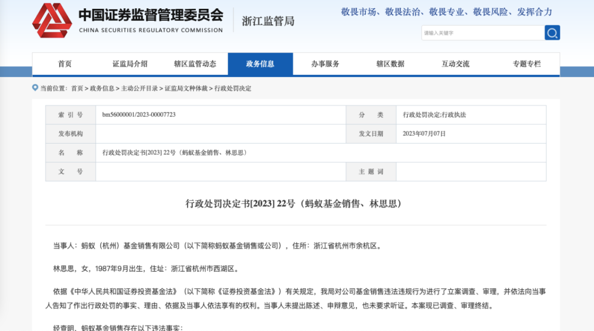Open the 辖区数据 navigation tab
The image size is (594, 331).
coord(391,64)
